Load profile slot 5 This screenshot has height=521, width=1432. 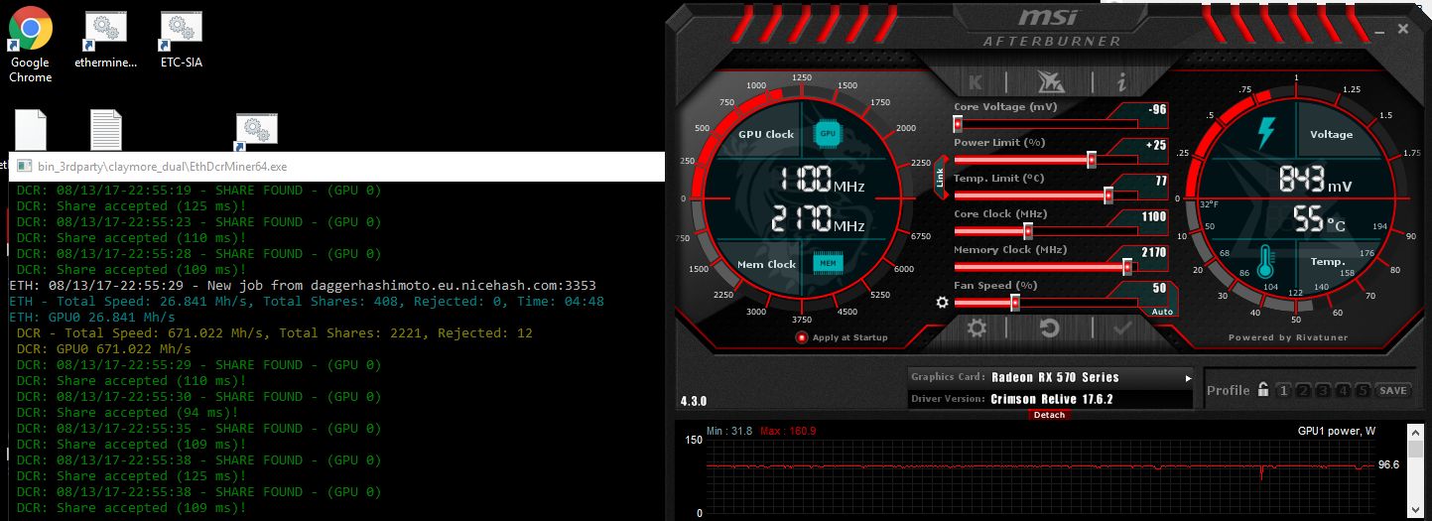tap(1363, 391)
